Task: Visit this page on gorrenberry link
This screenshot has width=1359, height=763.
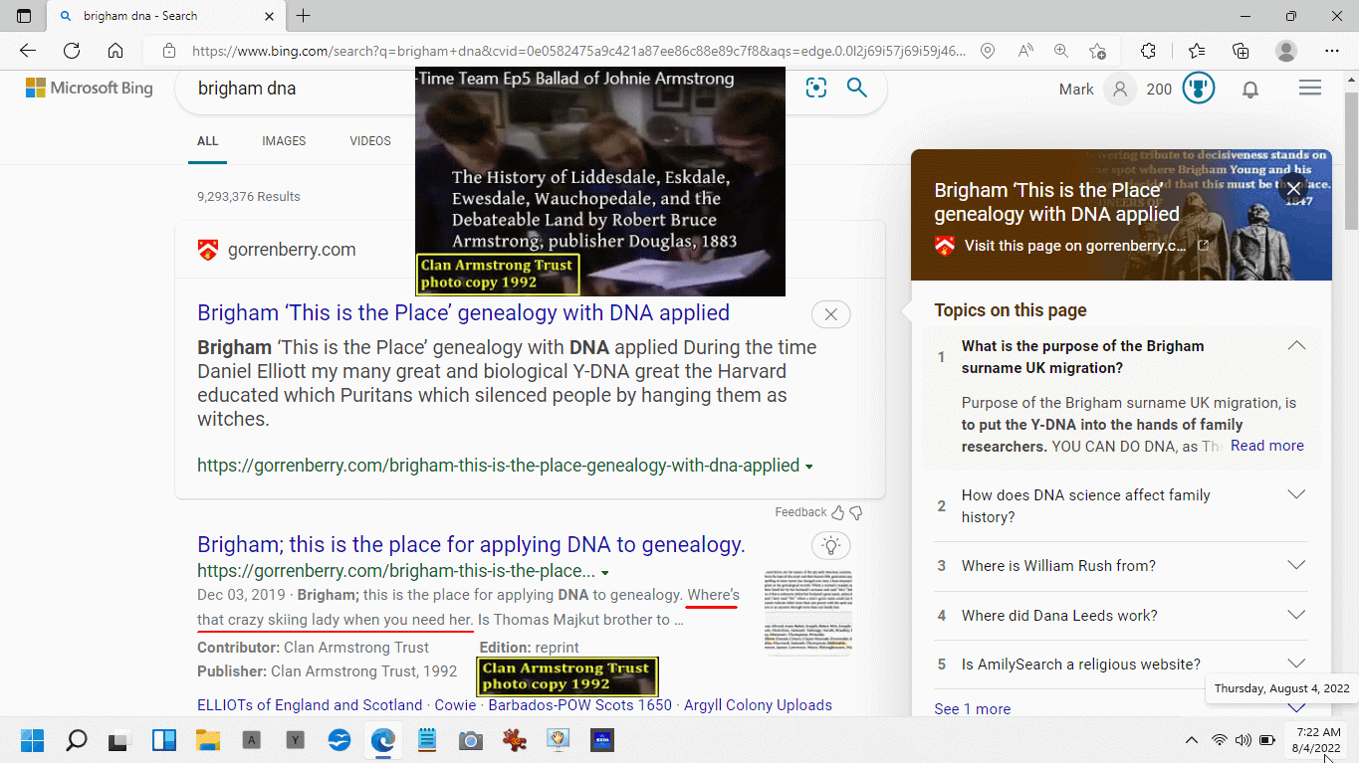Action: coord(1074,245)
